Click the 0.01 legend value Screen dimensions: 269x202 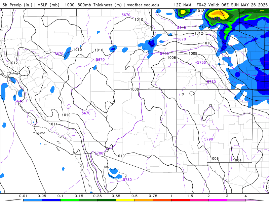click(x=23, y=196)
